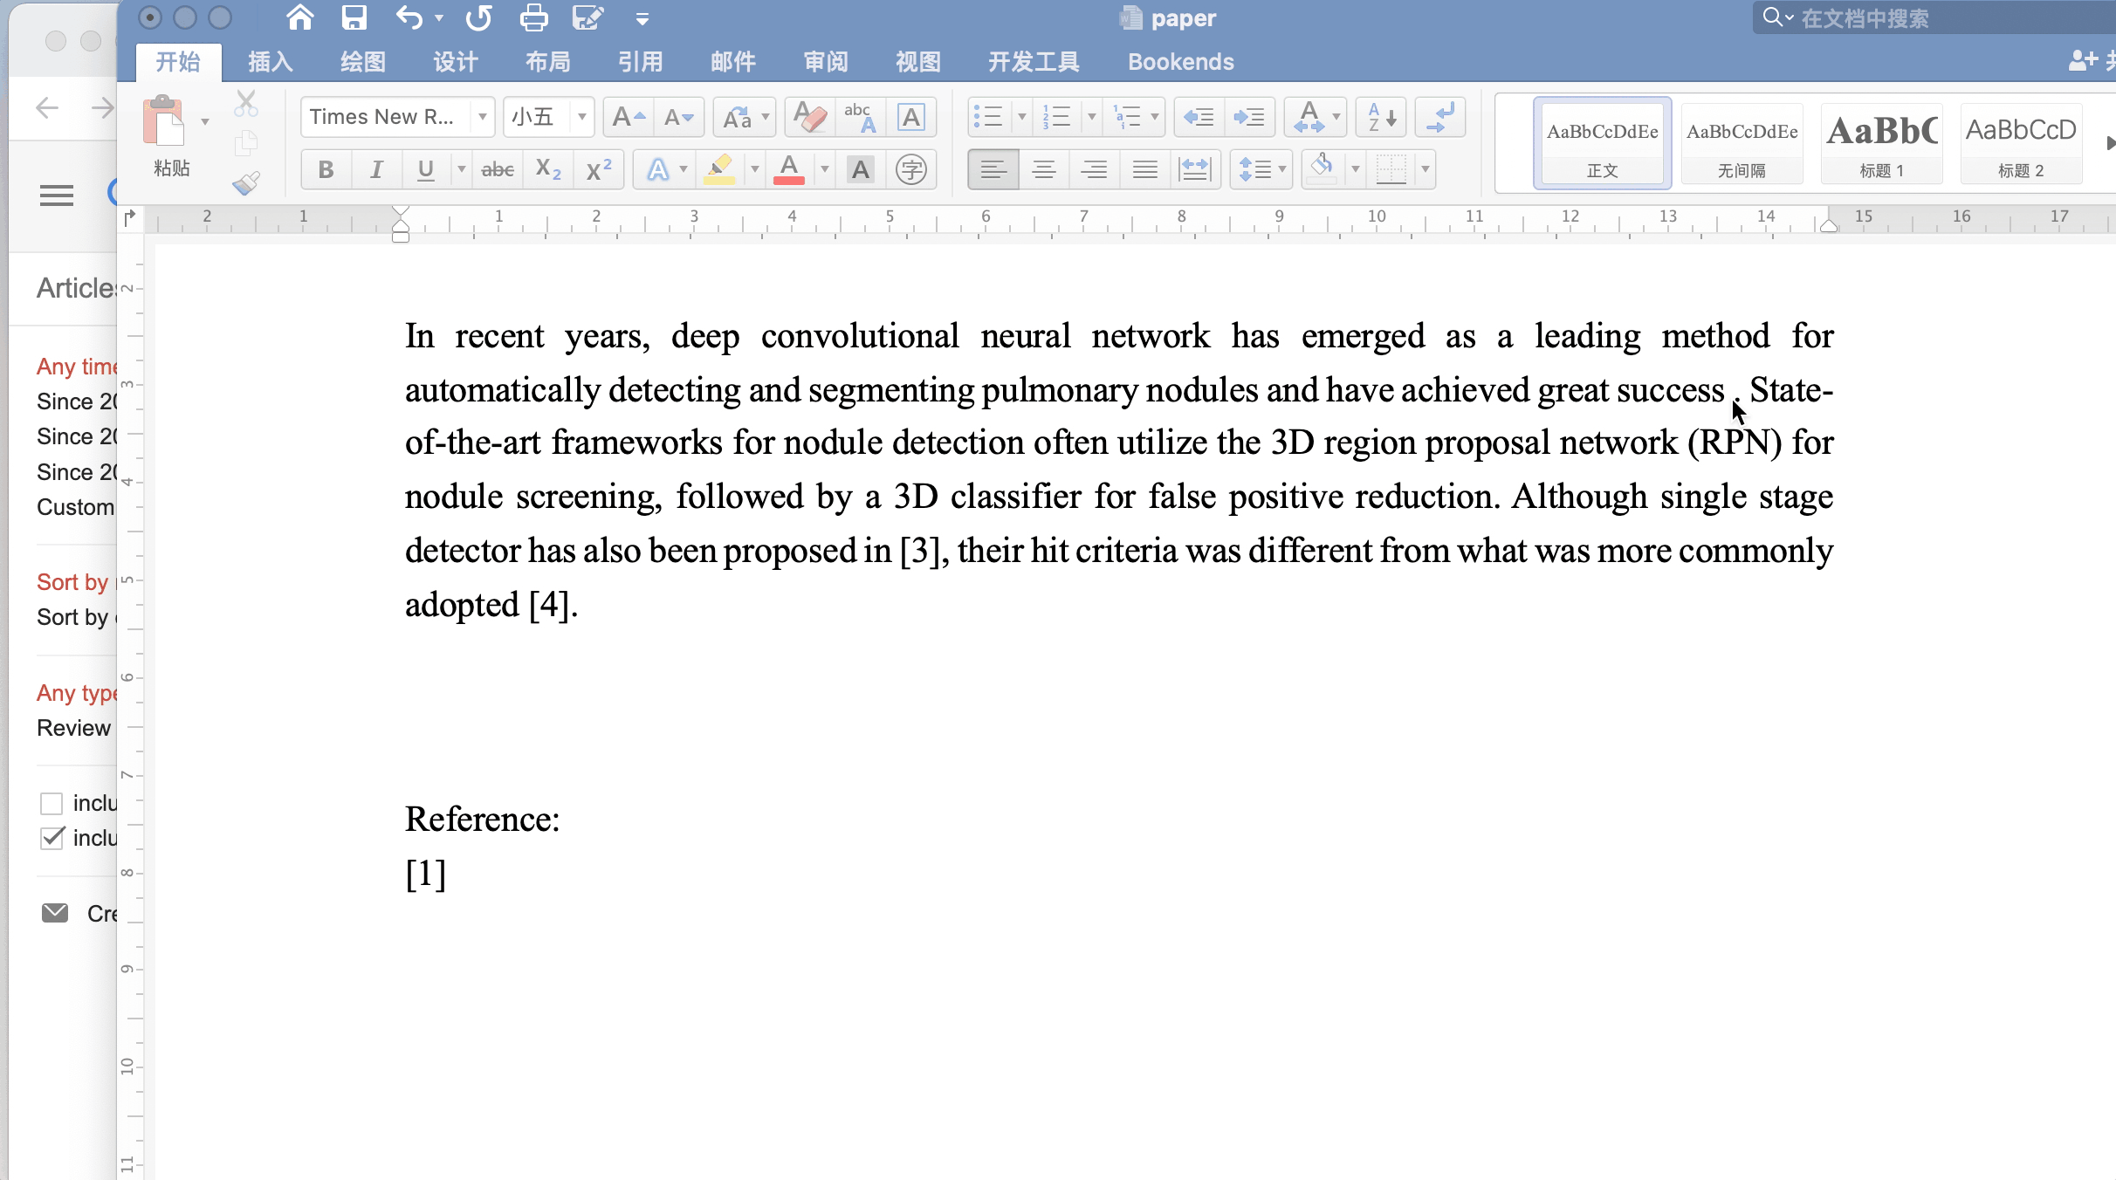The width and height of the screenshot is (2116, 1180).
Task: Click the 'Review' filter link
Action: (73, 728)
